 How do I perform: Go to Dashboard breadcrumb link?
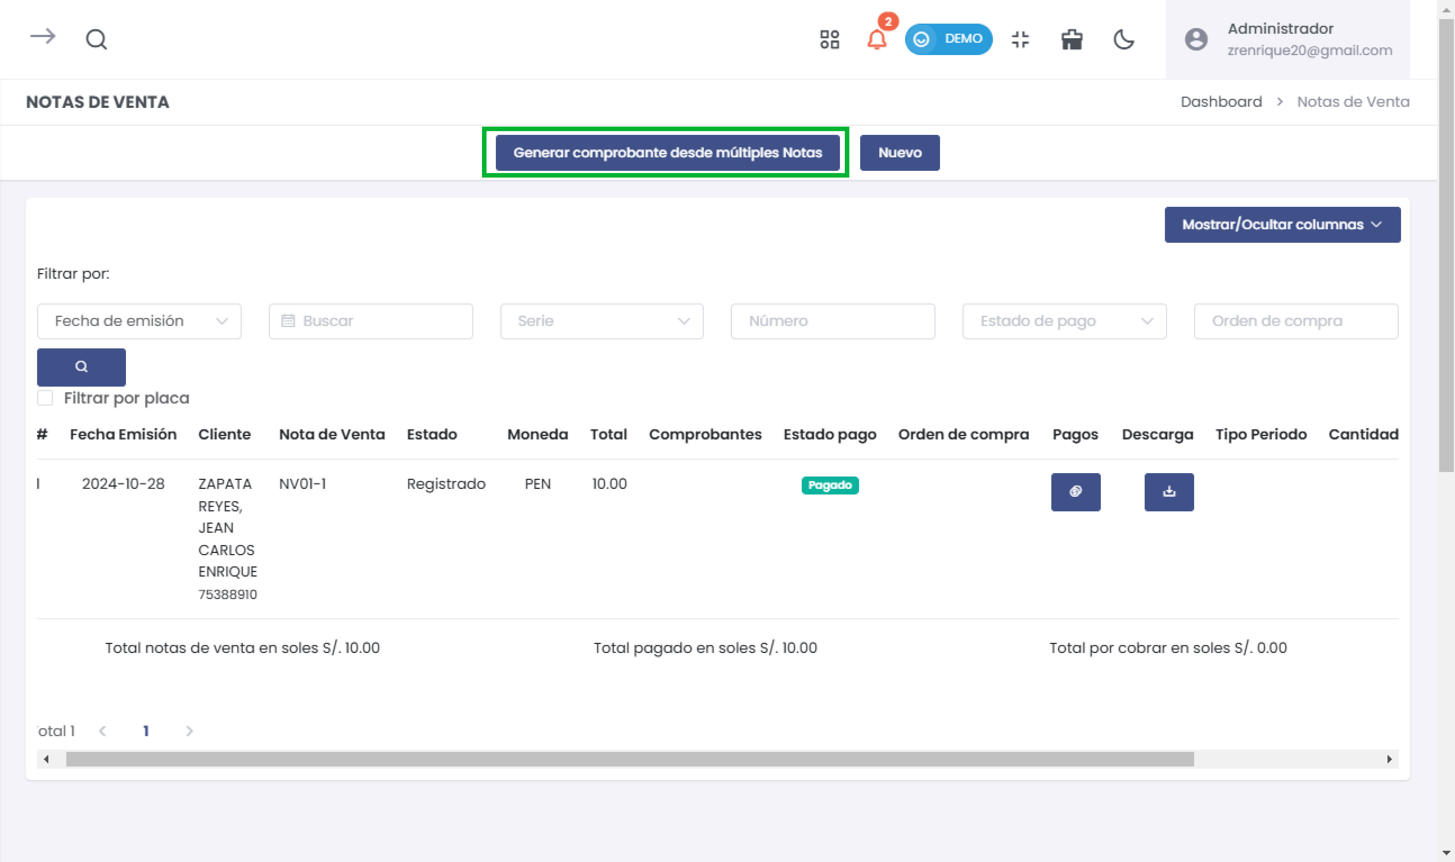coord(1221,102)
